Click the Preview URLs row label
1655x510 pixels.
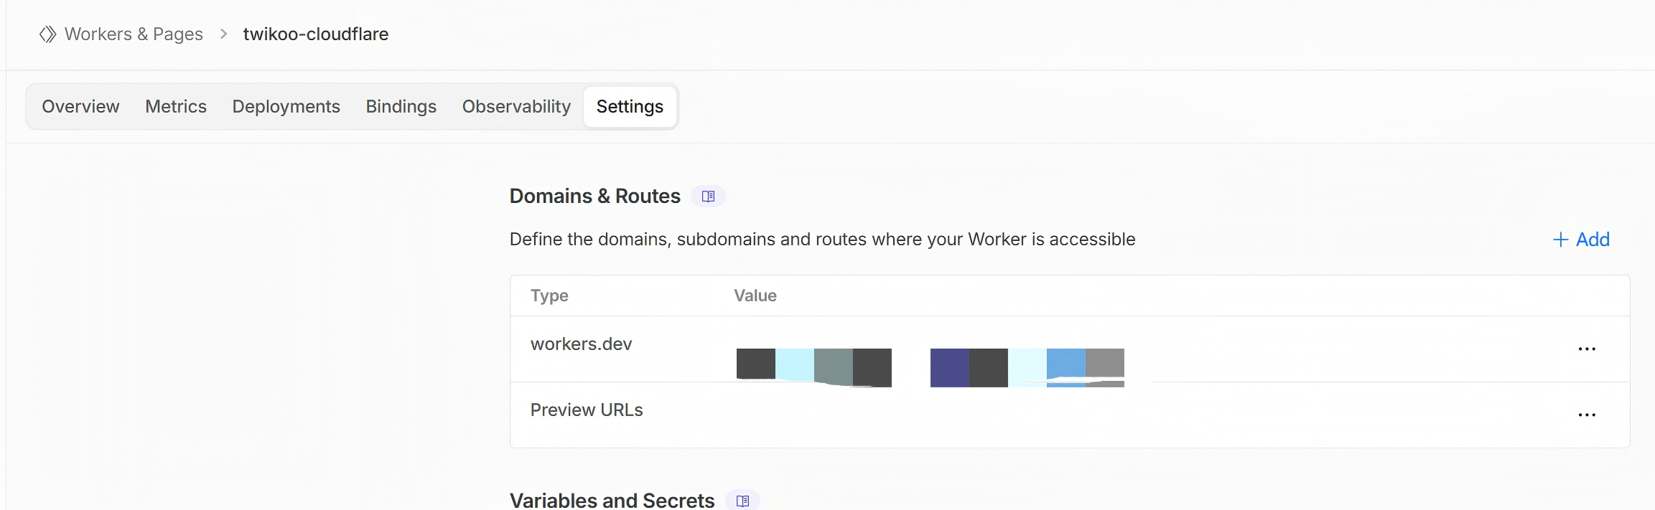point(587,410)
